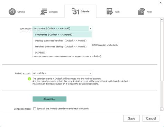Click 'Syncs all the Android calendar events' text
Image resolution: width=164 pixels, height=127 pixels.
63,109
